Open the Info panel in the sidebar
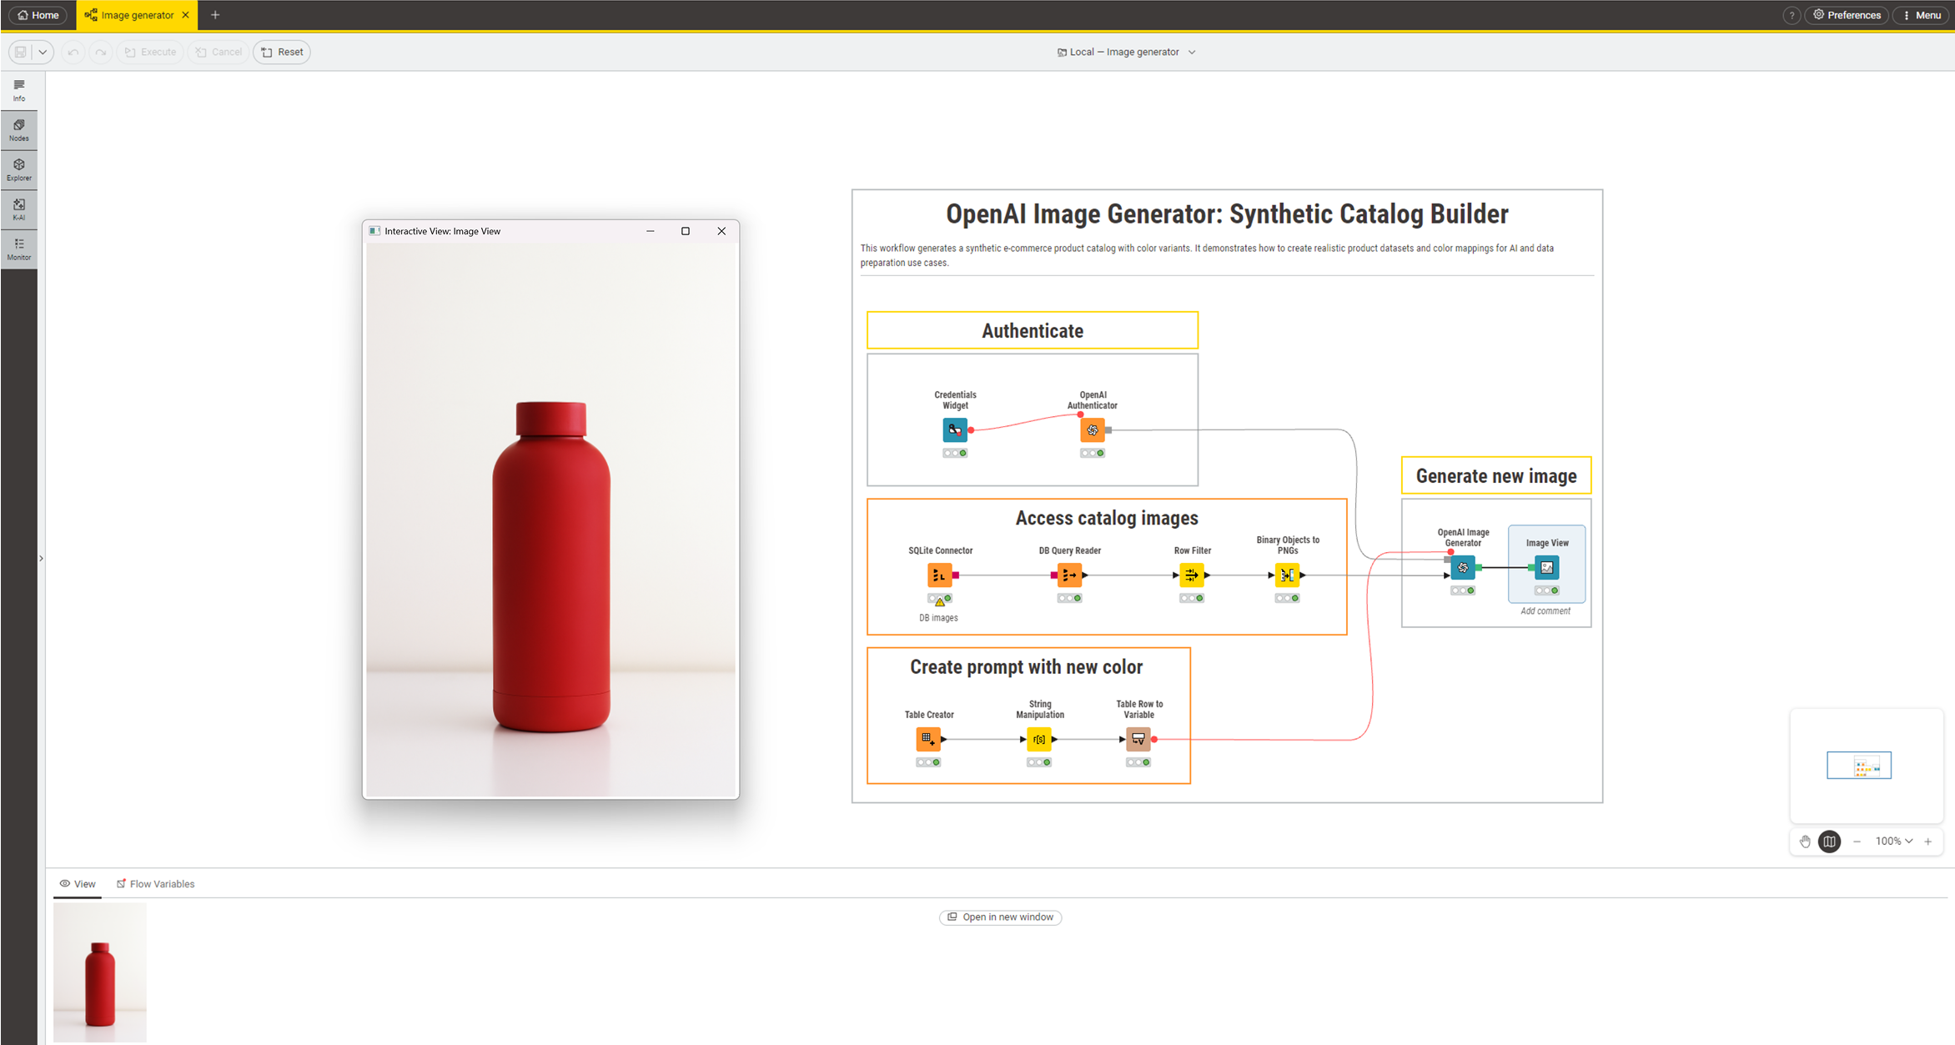 (18, 90)
